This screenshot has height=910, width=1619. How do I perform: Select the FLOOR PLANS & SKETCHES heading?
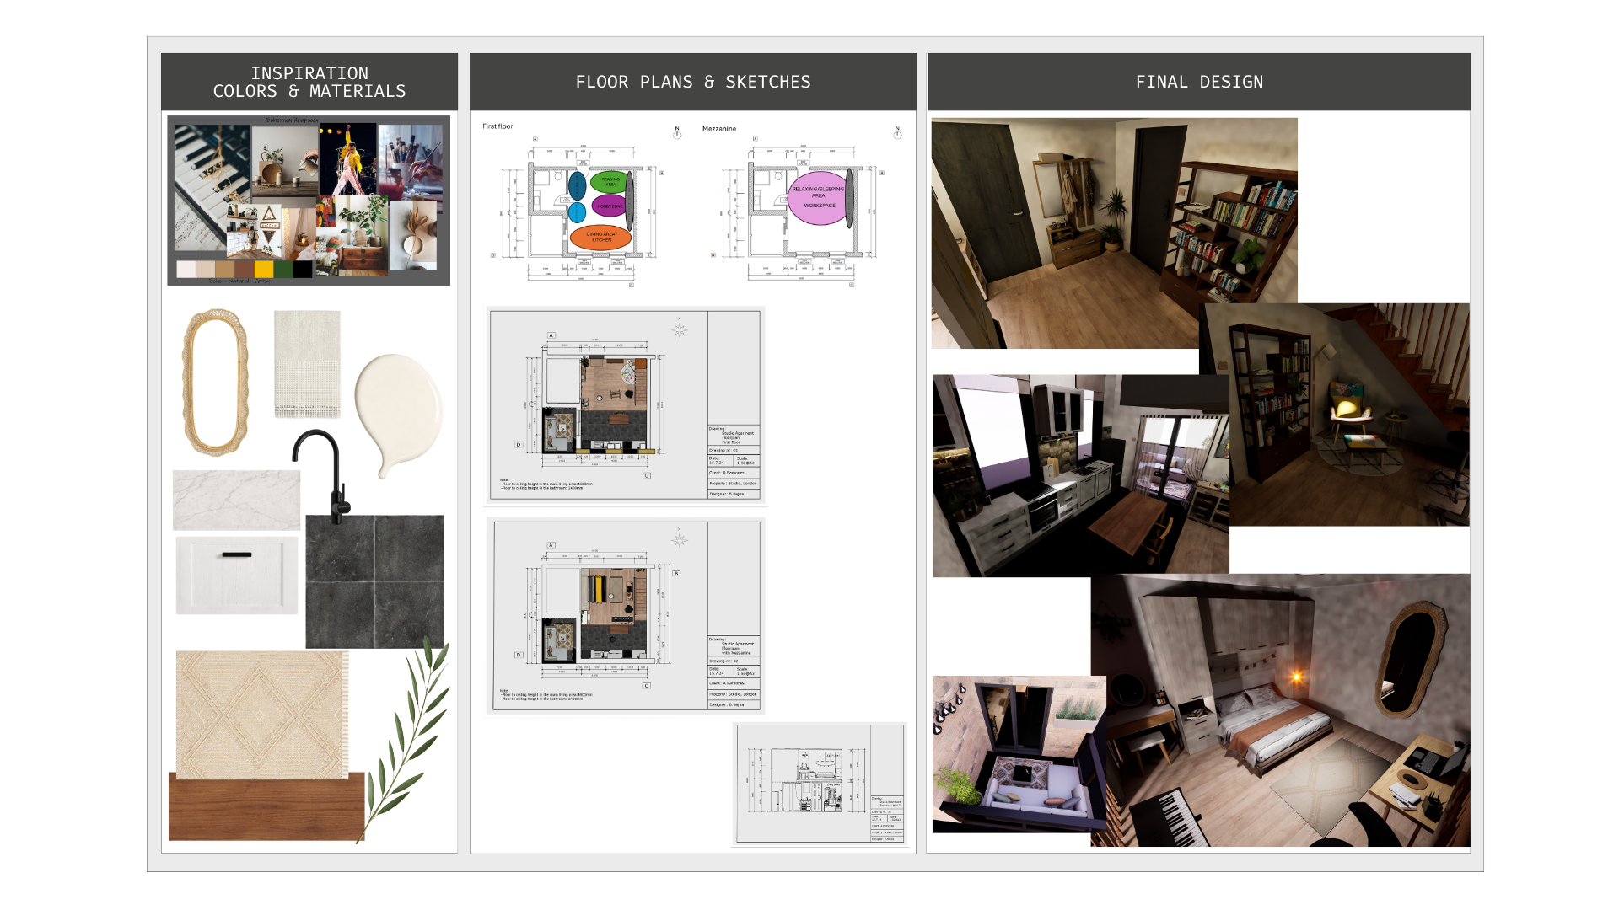[x=693, y=82]
